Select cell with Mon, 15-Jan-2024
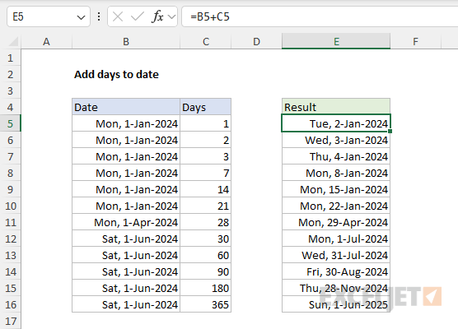Image resolution: width=458 pixels, height=329 pixels. (x=336, y=189)
